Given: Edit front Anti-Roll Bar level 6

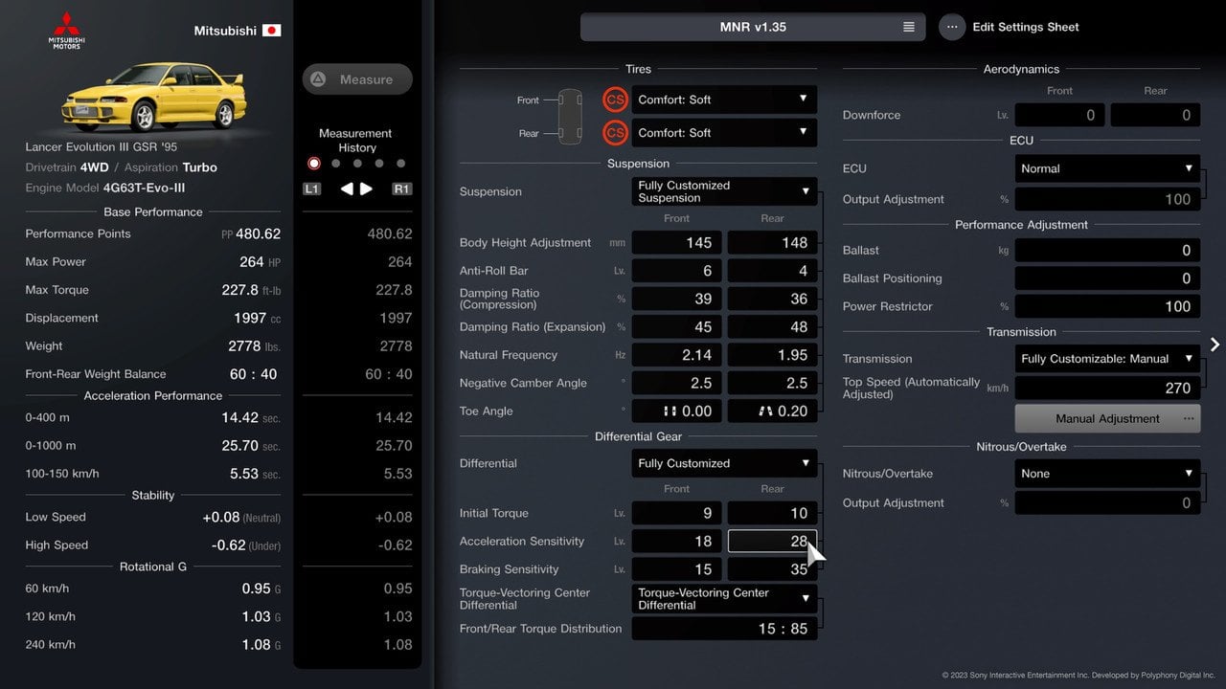Looking at the screenshot, I should point(676,271).
